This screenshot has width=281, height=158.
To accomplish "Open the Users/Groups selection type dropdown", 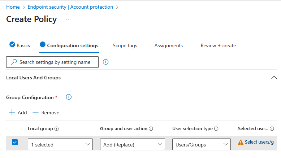I will (x=201, y=145).
